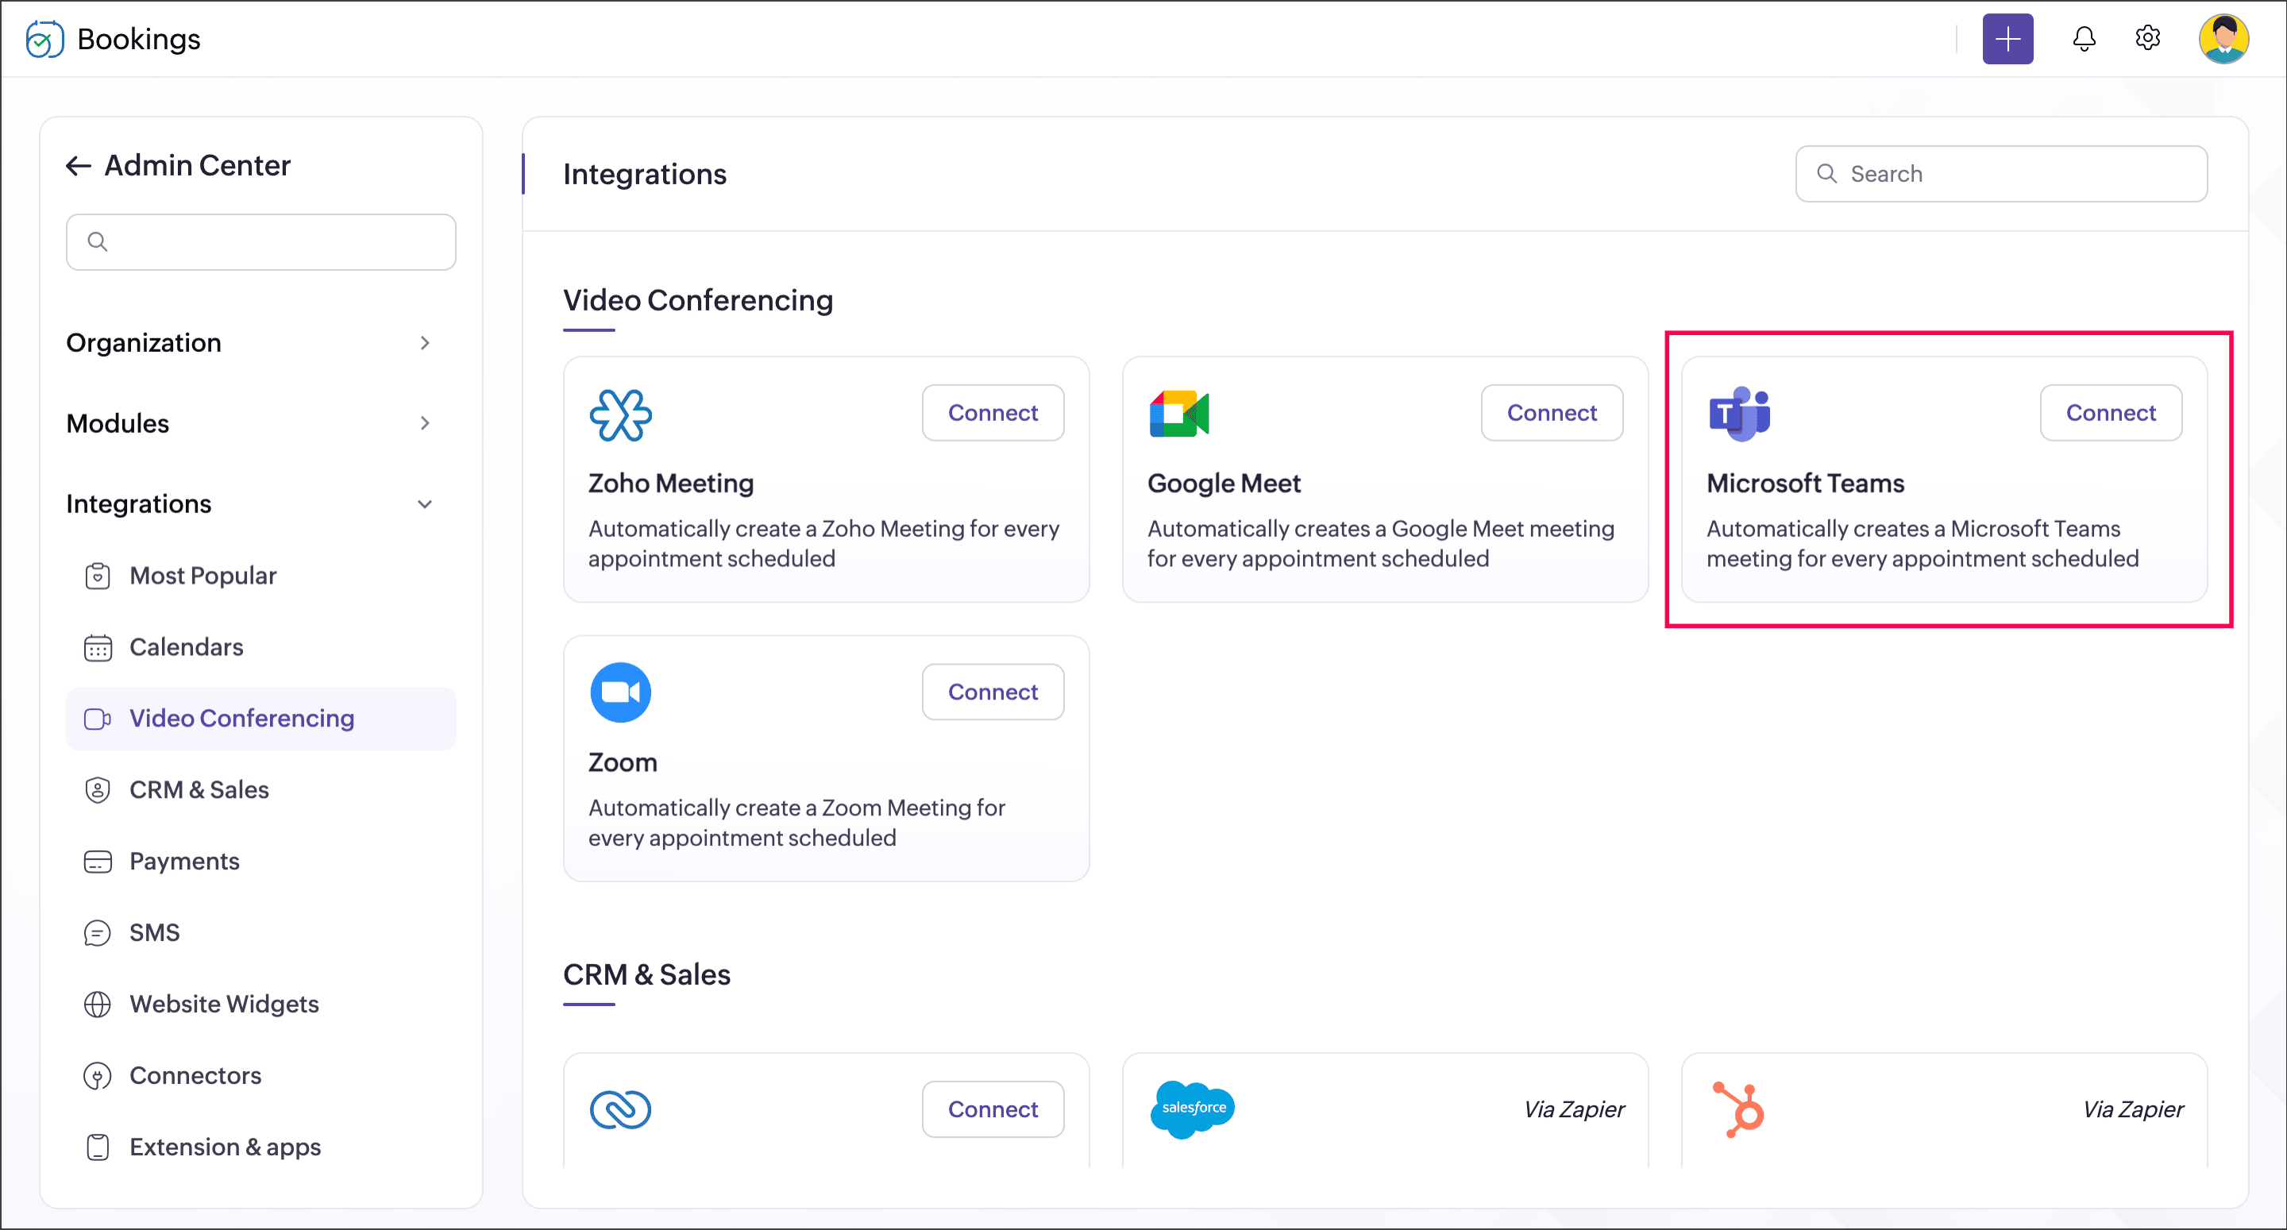The width and height of the screenshot is (2287, 1230).
Task: Go back using the Admin Center arrow
Action: [79, 166]
